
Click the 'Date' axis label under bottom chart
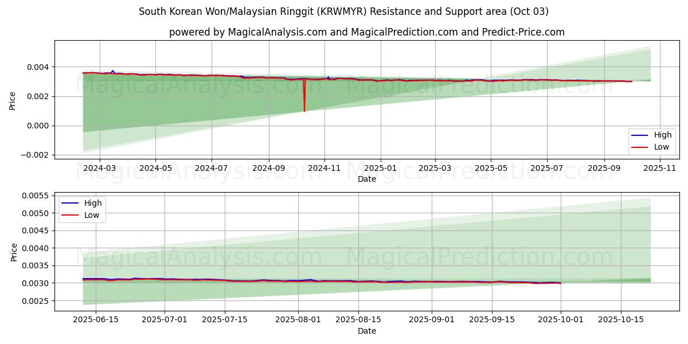[x=366, y=331]
